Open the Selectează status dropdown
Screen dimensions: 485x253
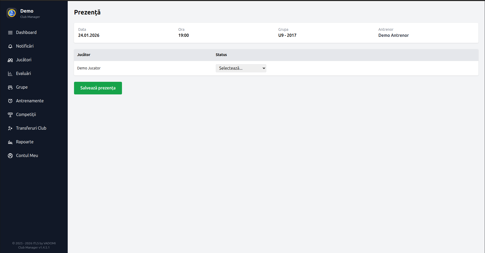coord(241,68)
